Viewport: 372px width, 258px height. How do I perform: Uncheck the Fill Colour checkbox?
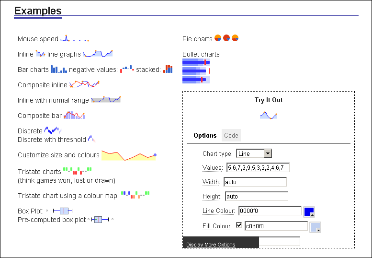tap(239, 225)
